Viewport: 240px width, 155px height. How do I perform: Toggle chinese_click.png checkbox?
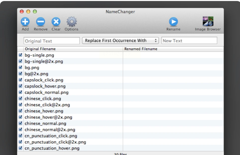(20, 98)
